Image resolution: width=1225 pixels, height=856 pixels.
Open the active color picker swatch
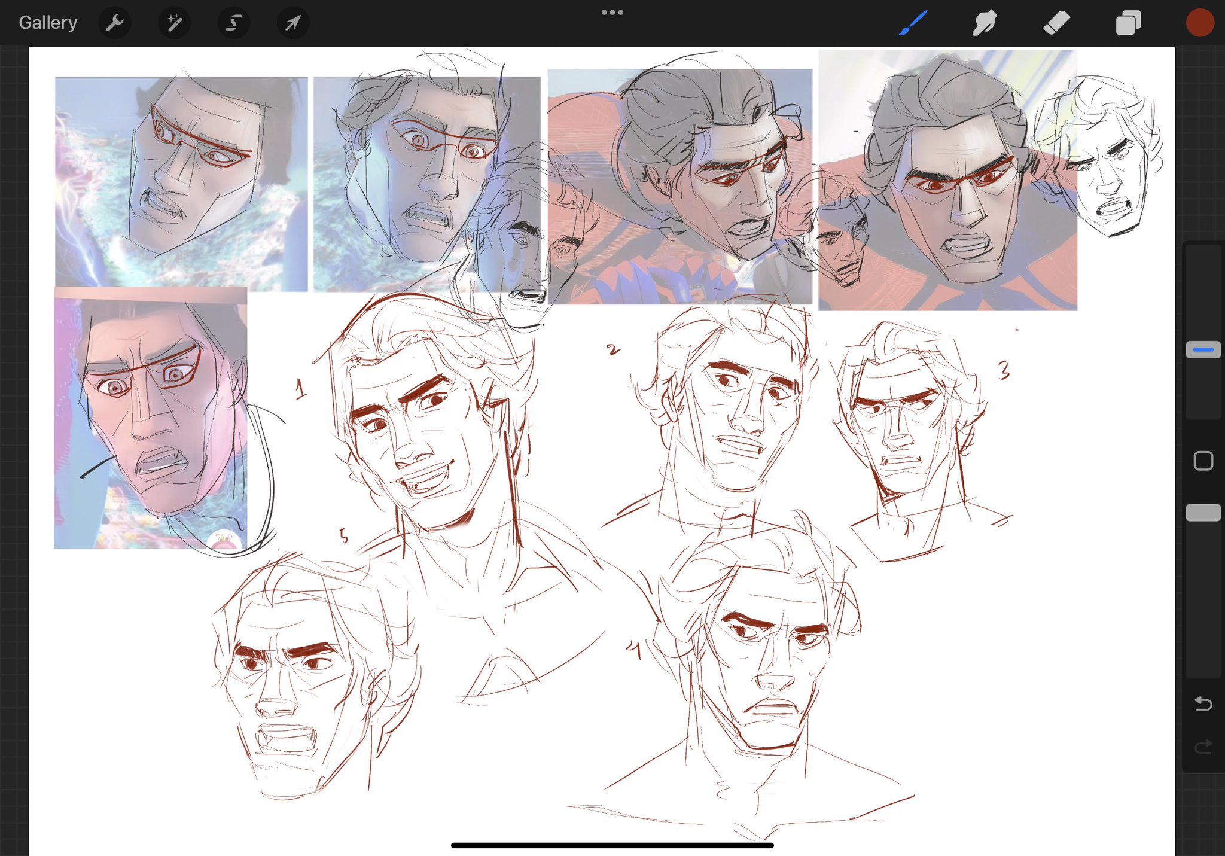click(x=1200, y=23)
